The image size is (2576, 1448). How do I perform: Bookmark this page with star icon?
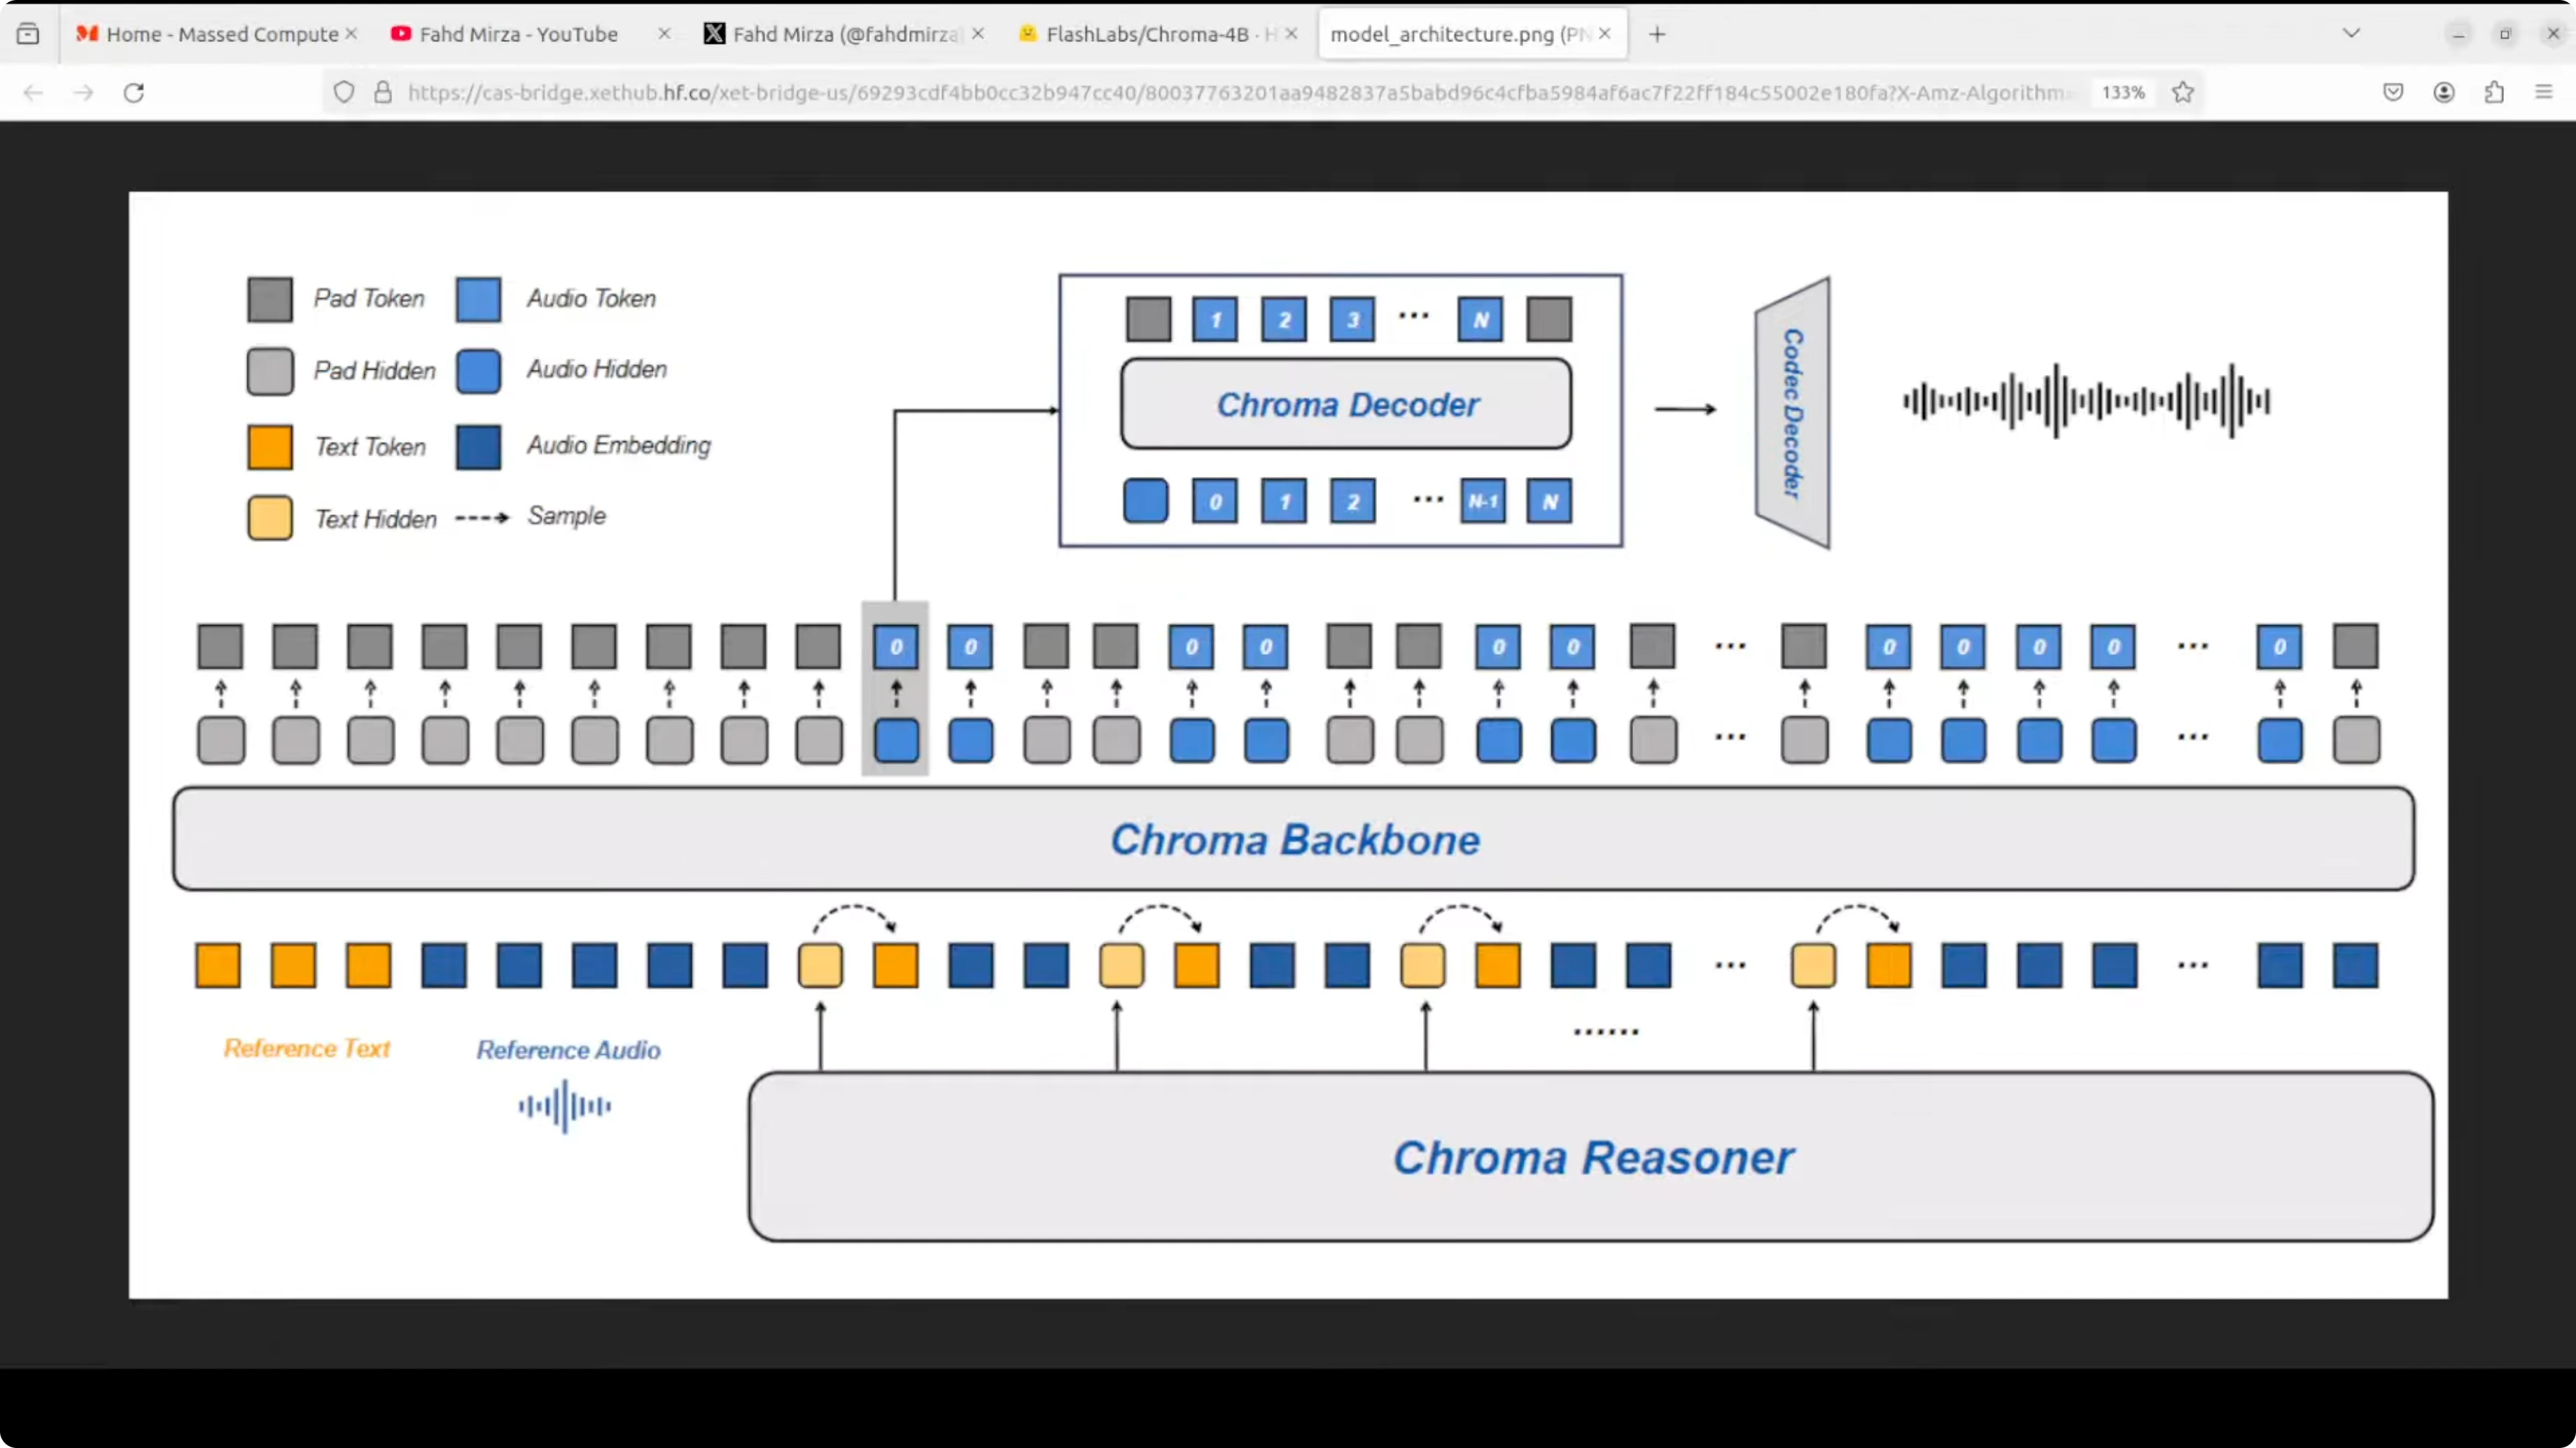coord(2183,93)
